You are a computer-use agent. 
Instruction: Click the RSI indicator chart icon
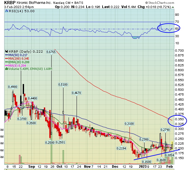click(x=6, y=11)
